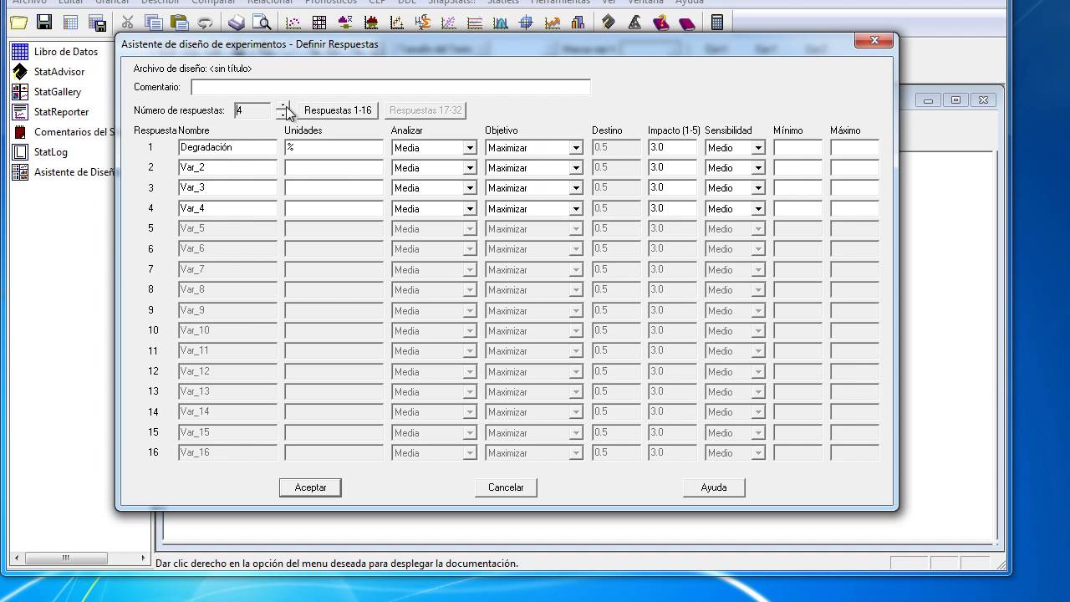1070x602 pixels.
Task: Click the printer icon in toolbar
Action: tap(237, 23)
